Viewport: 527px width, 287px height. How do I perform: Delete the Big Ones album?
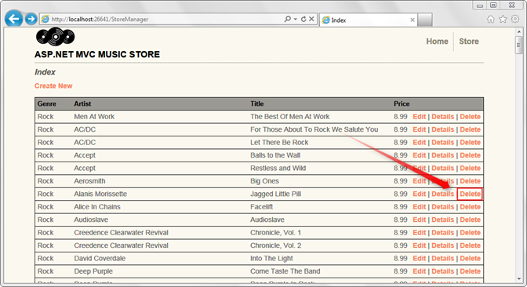(x=471, y=181)
